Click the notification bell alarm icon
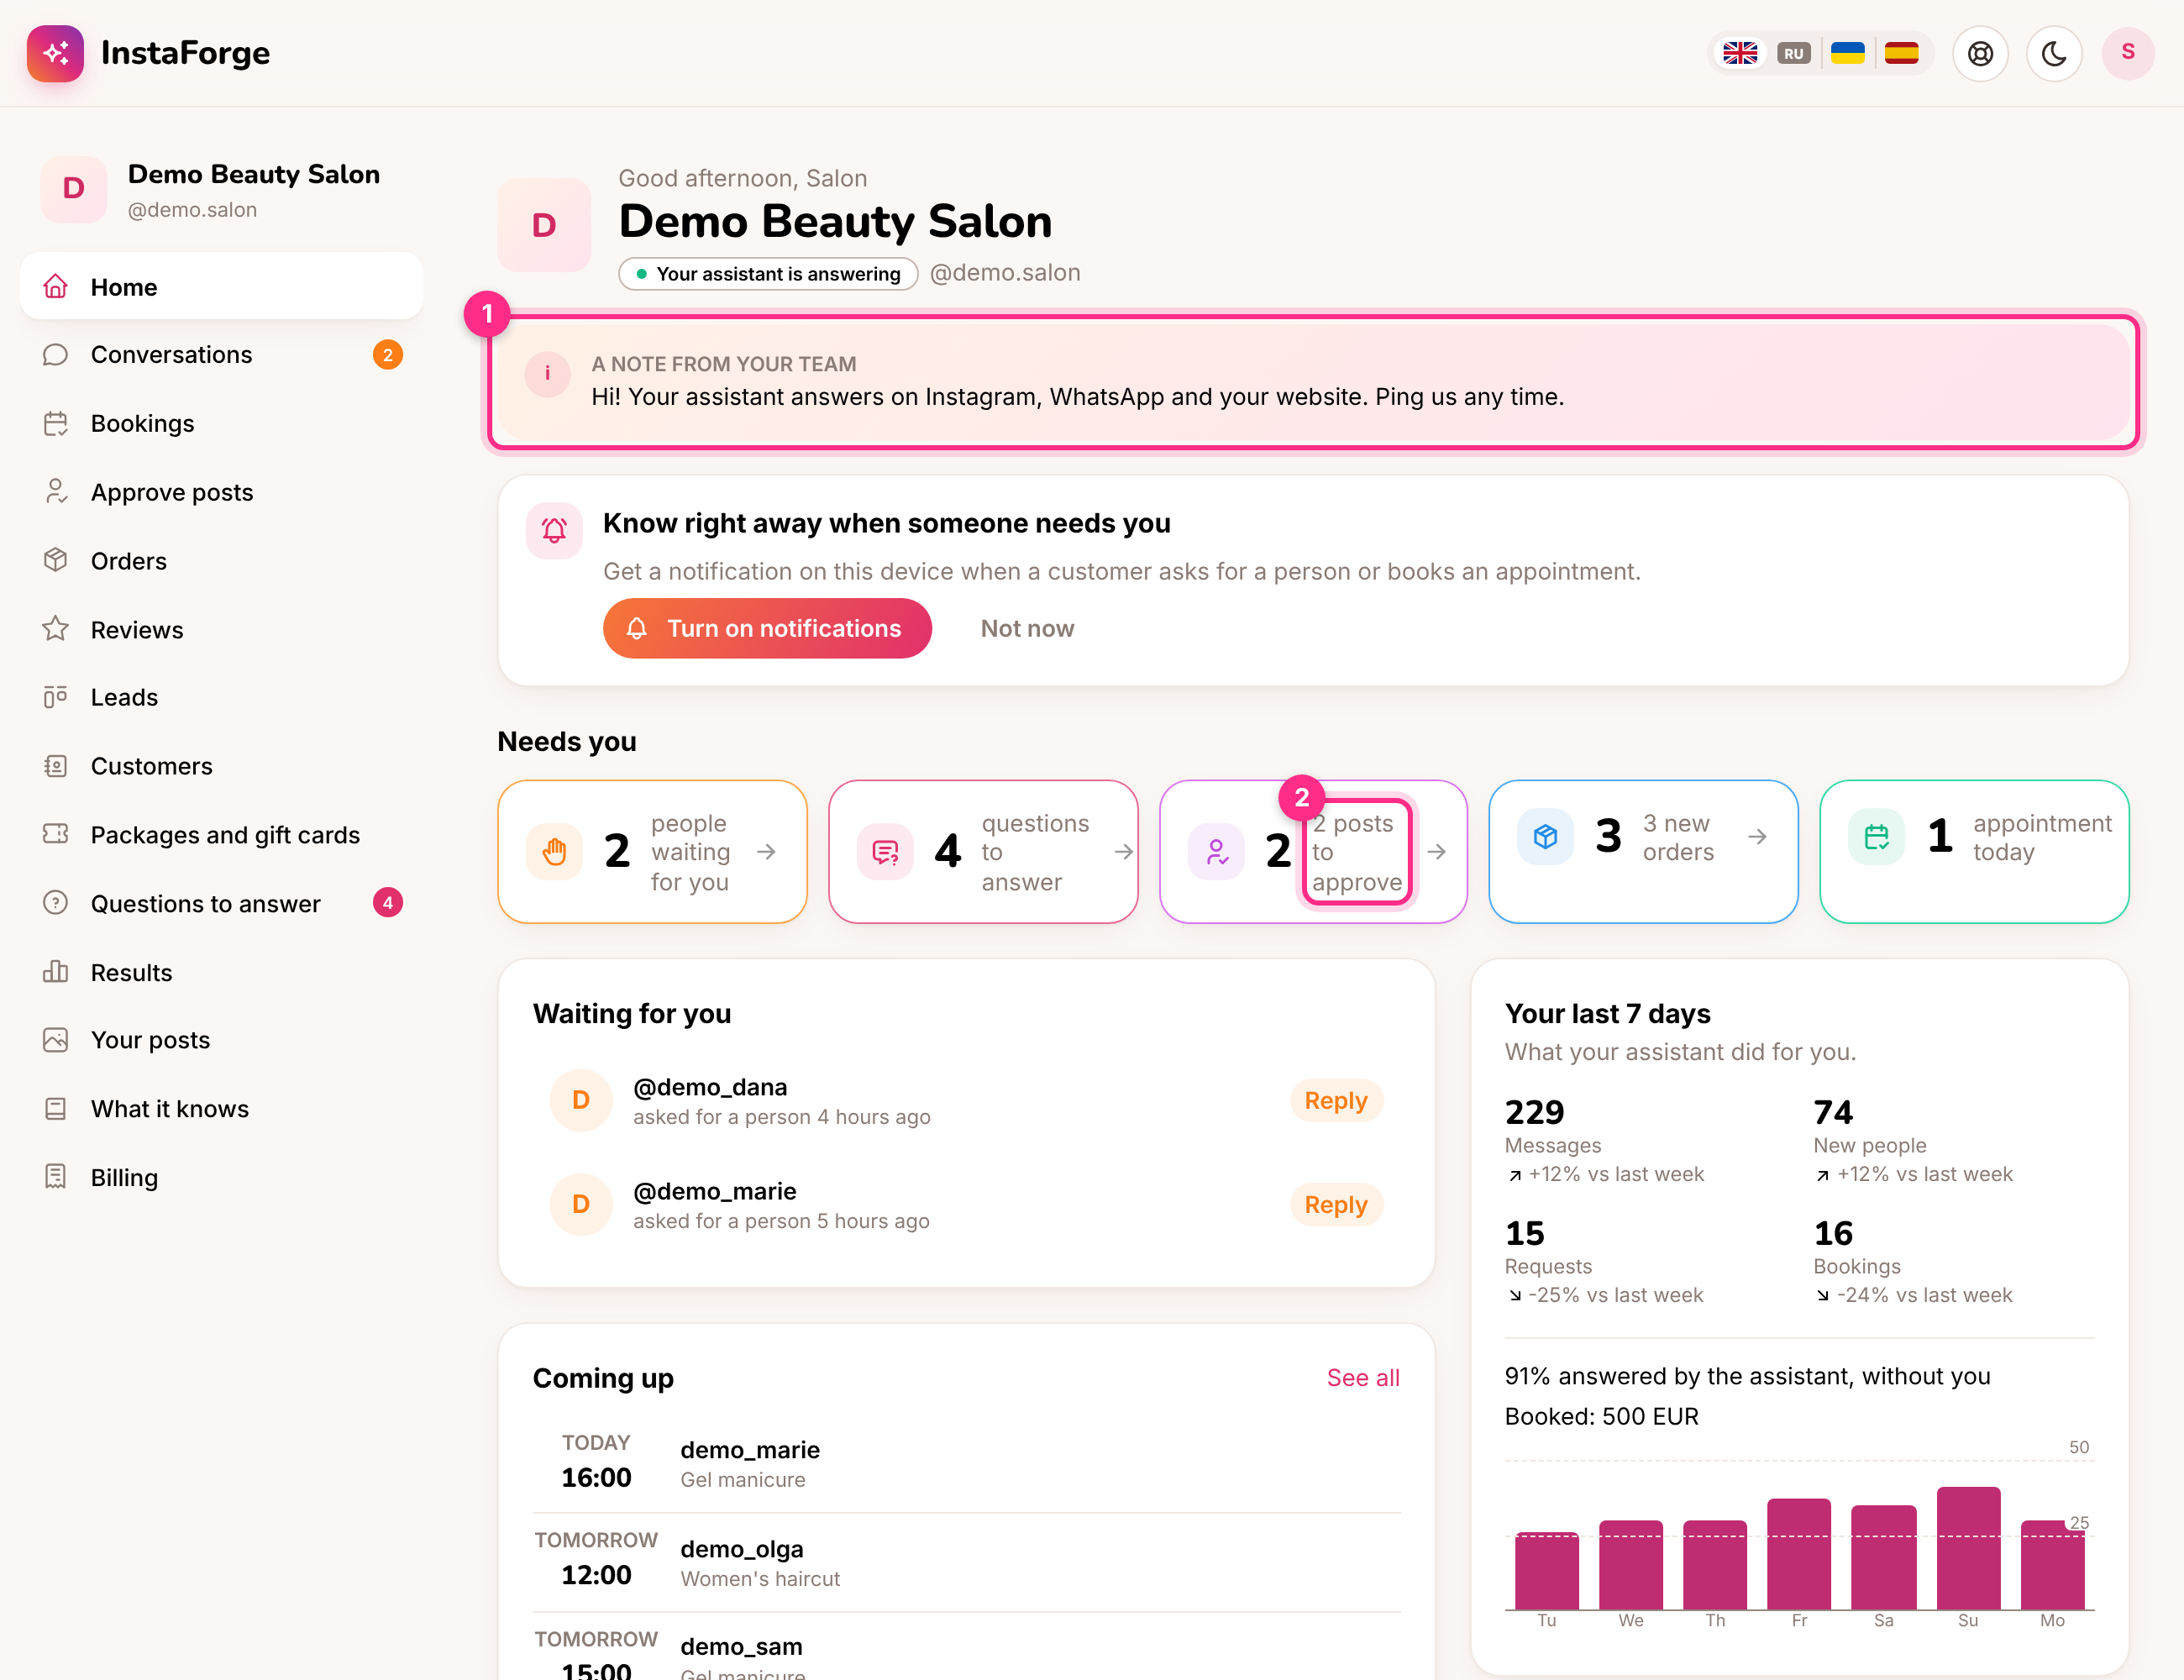This screenshot has width=2184, height=1680. [x=554, y=530]
